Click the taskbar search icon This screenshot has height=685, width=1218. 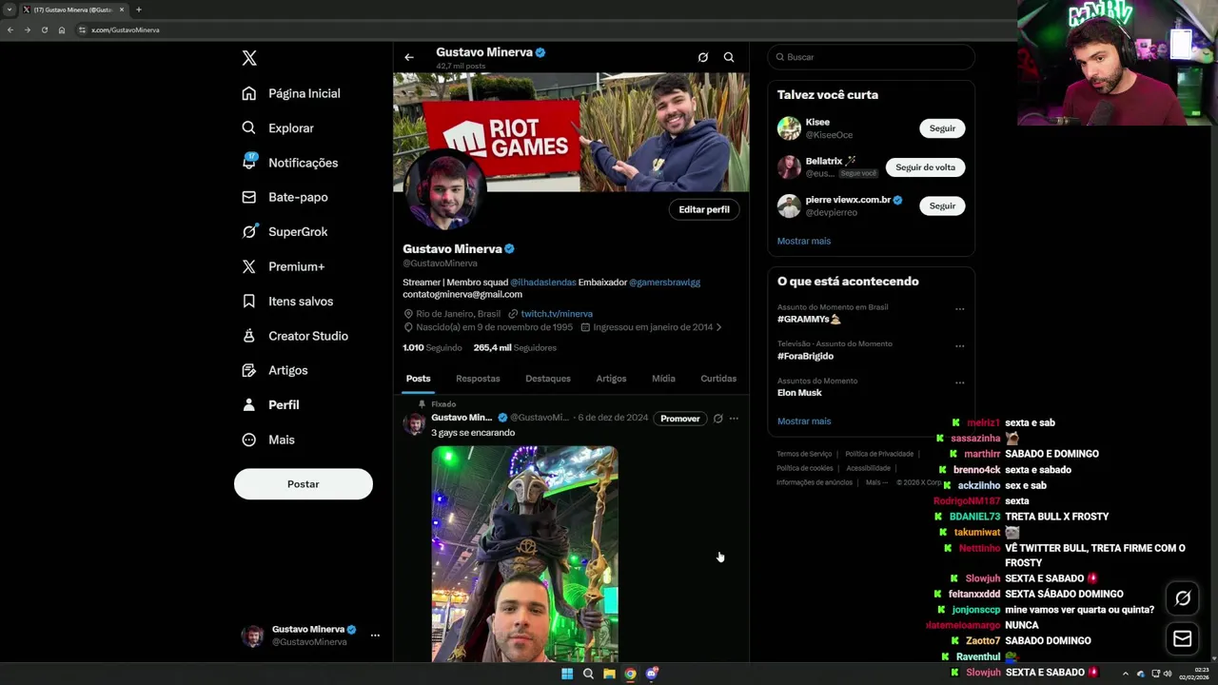588,674
